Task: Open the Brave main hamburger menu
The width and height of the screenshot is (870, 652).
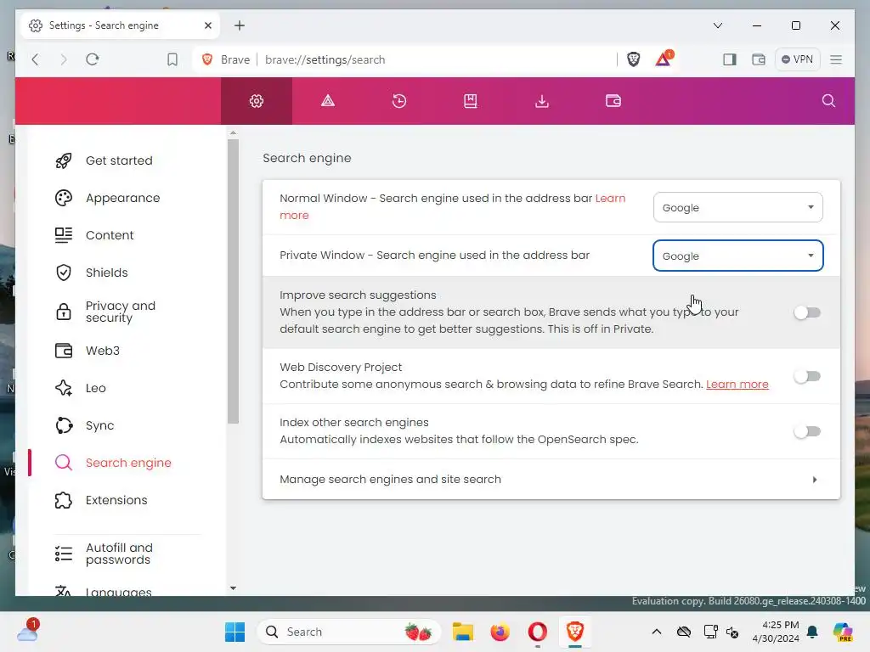Action: [x=836, y=59]
